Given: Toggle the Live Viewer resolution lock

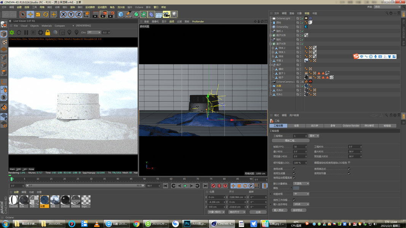Looking at the screenshot, I should 48,33.
